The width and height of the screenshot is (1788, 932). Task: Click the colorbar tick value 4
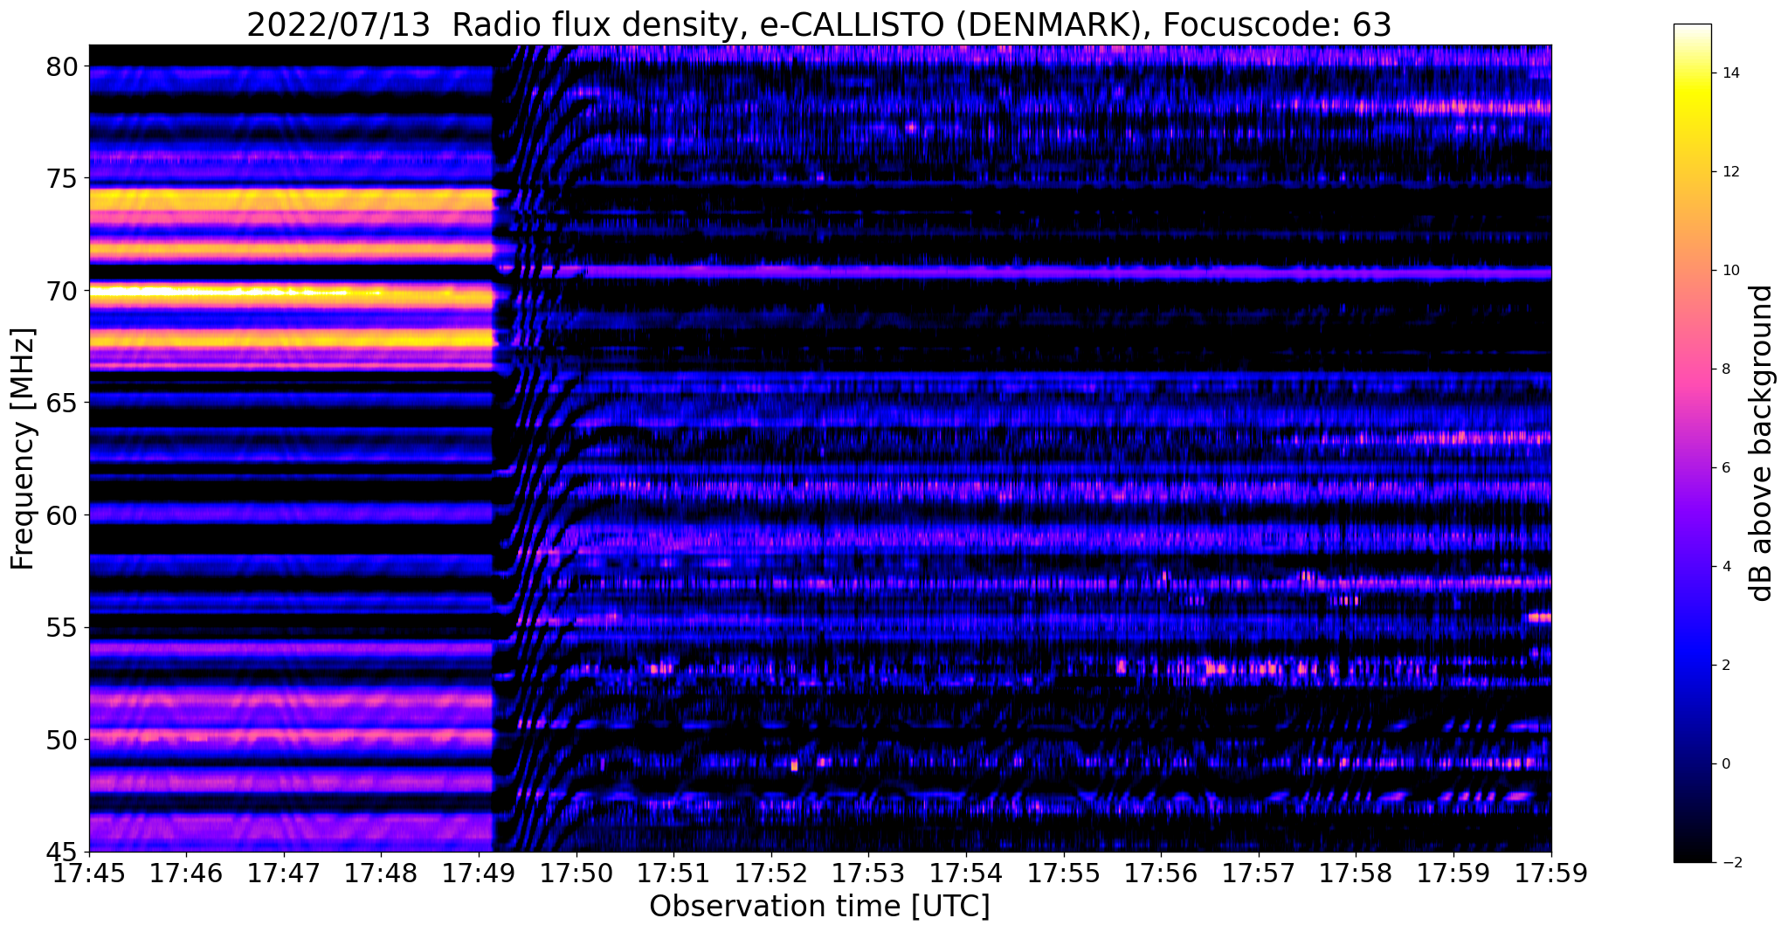coord(1725,567)
